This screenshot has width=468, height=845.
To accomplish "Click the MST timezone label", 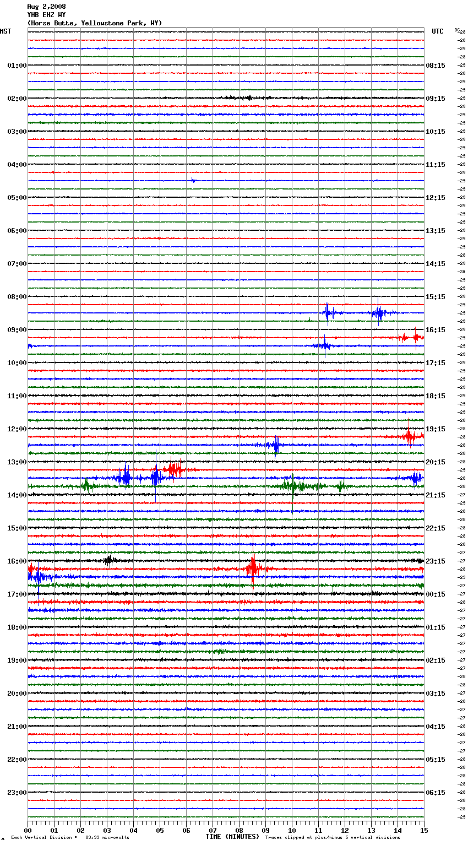I will [6, 31].
